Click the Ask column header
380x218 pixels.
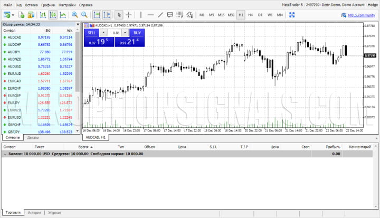click(70, 30)
